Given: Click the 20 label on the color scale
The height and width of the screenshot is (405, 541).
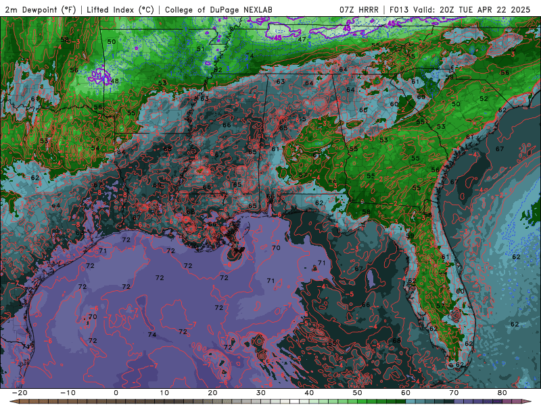Looking at the screenshot, I should click(212, 393).
